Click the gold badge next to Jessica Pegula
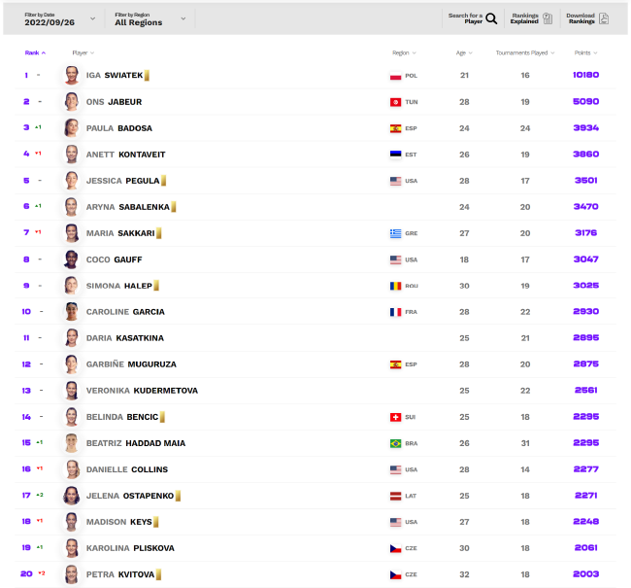 click(163, 181)
